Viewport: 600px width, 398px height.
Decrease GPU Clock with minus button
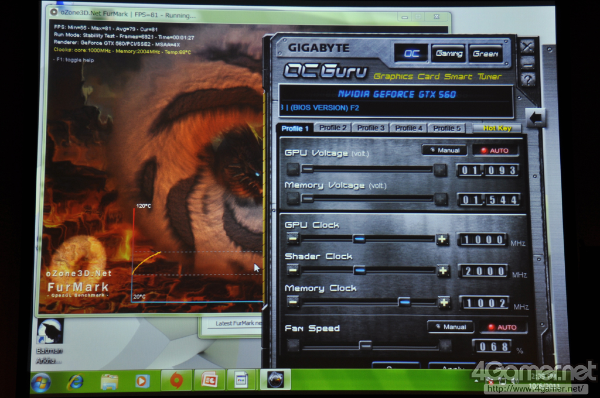click(293, 239)
